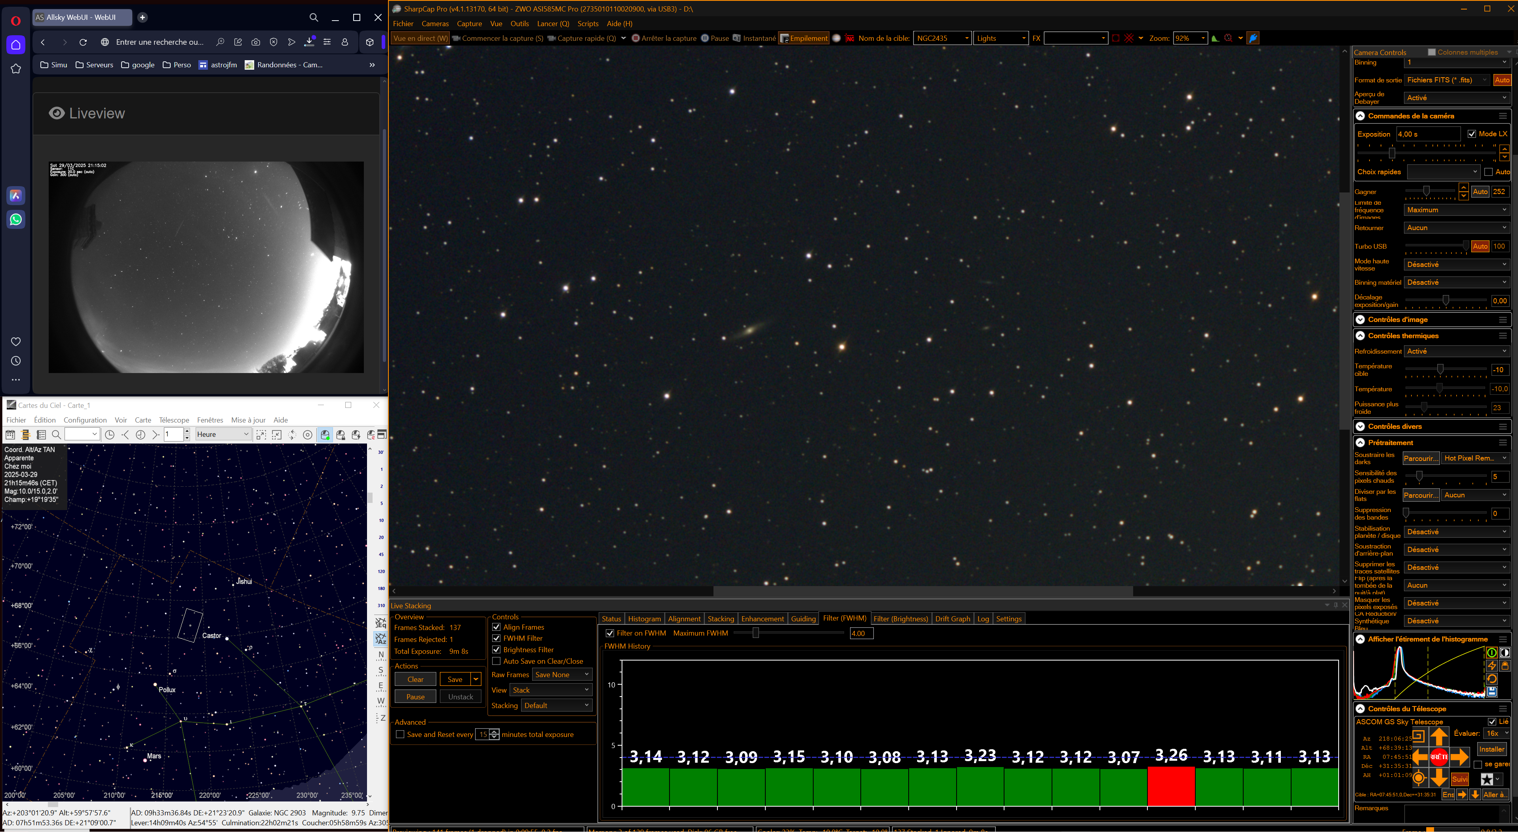This screenshot has height=832, width=1518.
Task: Click the Installer button in telescope controls
Action: [1491, 749]
